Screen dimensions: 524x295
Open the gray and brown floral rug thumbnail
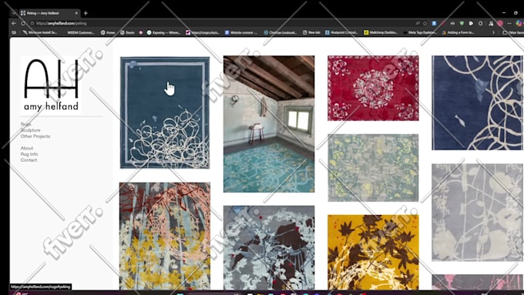pyautogui.click(x=269, y=247)
